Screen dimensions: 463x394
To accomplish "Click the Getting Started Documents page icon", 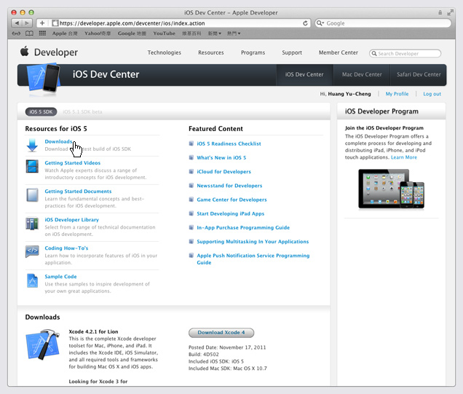I will (32, 195).
